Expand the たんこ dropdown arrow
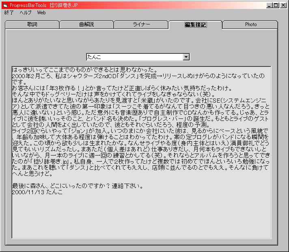The width and height of the screenshot is (289, 252). click(186, 57)
